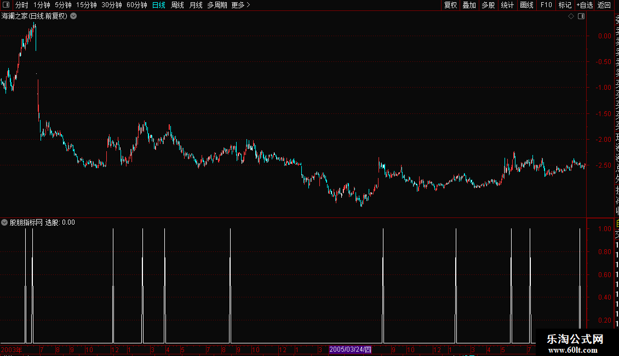Screen dimensions: 619x356
Task: Click the 返回 back button
Action: click(x=604, y=5)
